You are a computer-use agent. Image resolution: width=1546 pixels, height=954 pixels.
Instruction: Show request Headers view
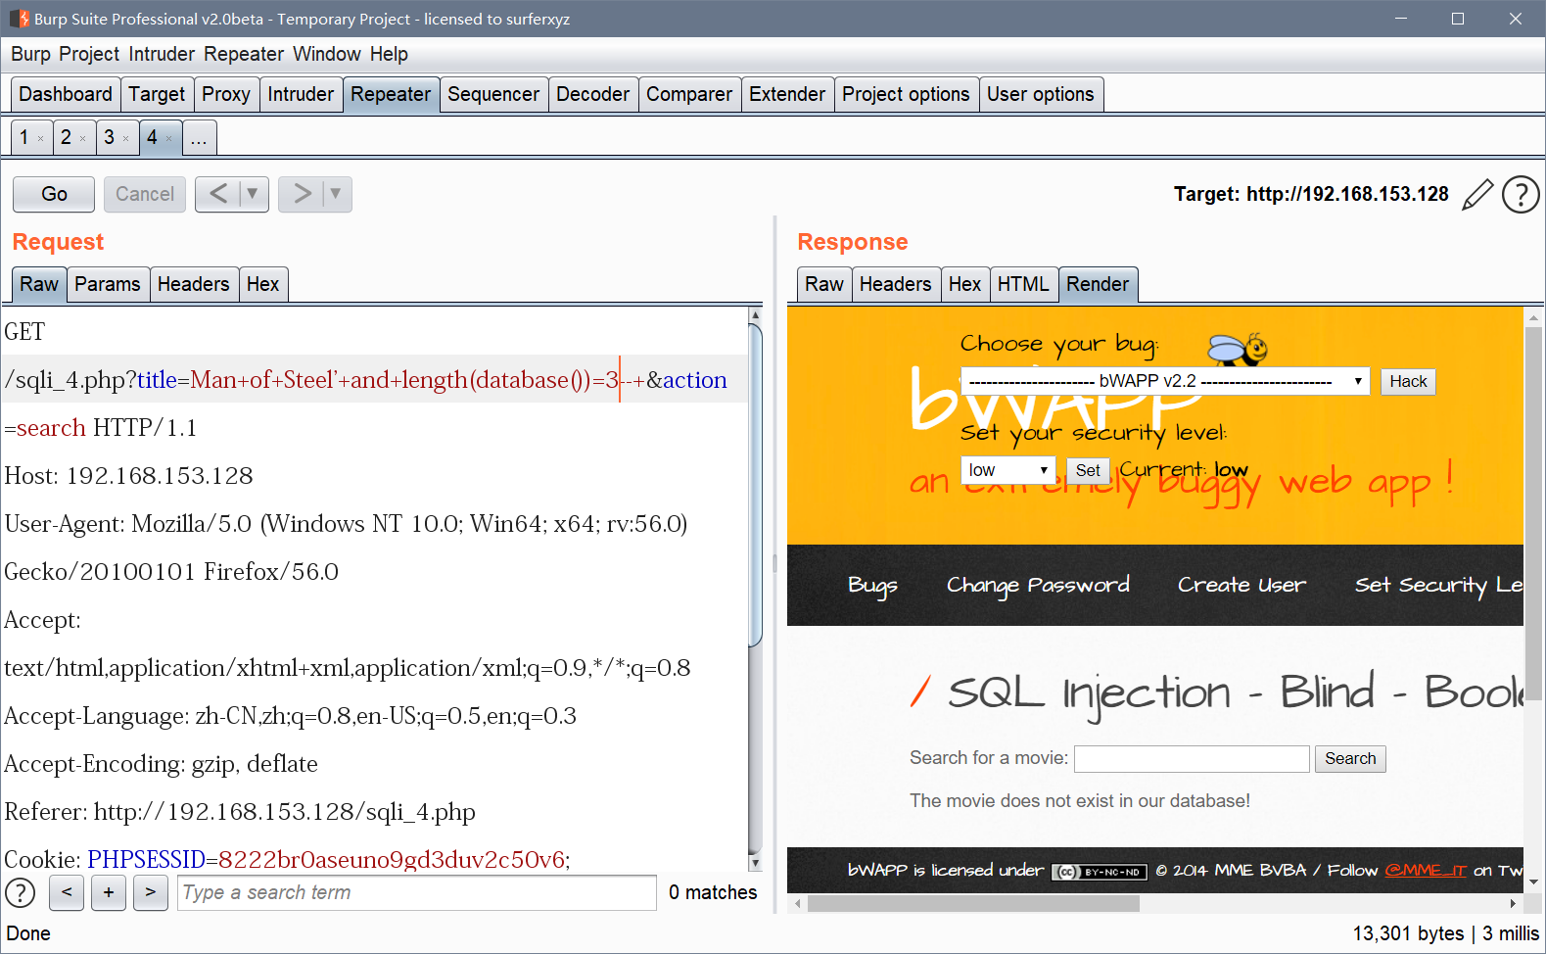[x=194, y=284]
